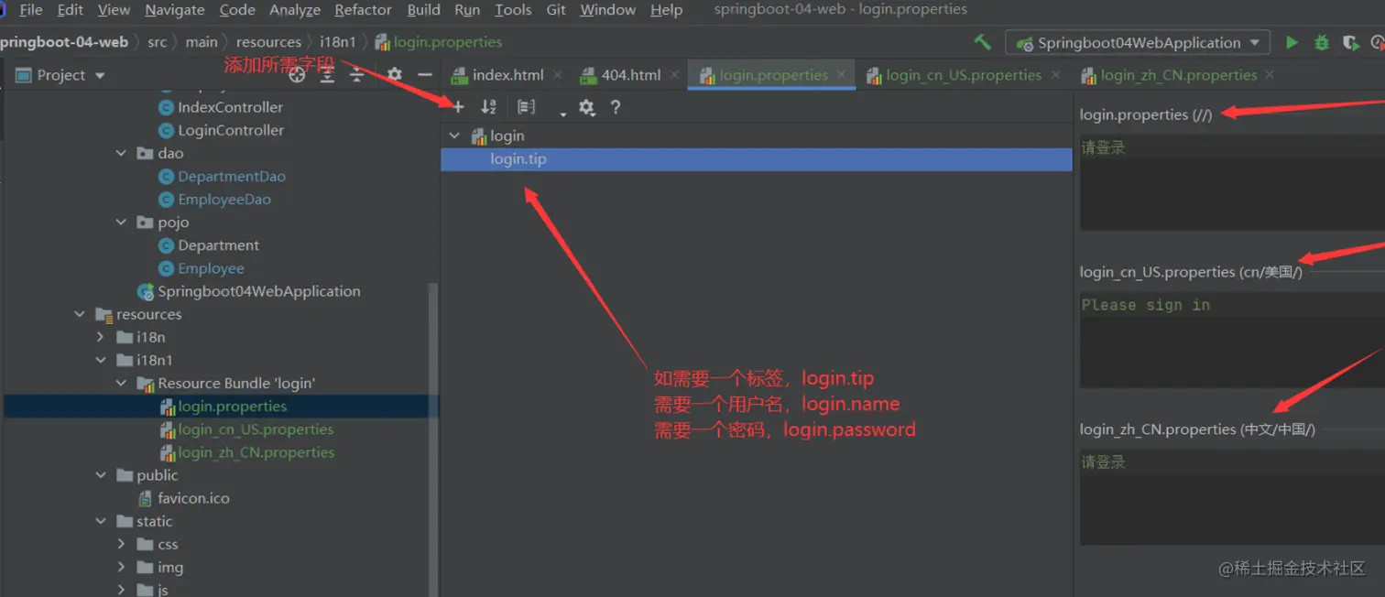This screenshot has height=597, width=1385.
Task: Click the login_cn_US value field 'Please sign in'
Action: pyautogui.click(x=1232, y=340)
